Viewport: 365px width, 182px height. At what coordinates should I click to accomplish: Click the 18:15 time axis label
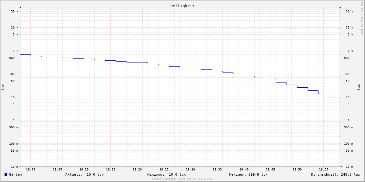click(x=111, y=170)
